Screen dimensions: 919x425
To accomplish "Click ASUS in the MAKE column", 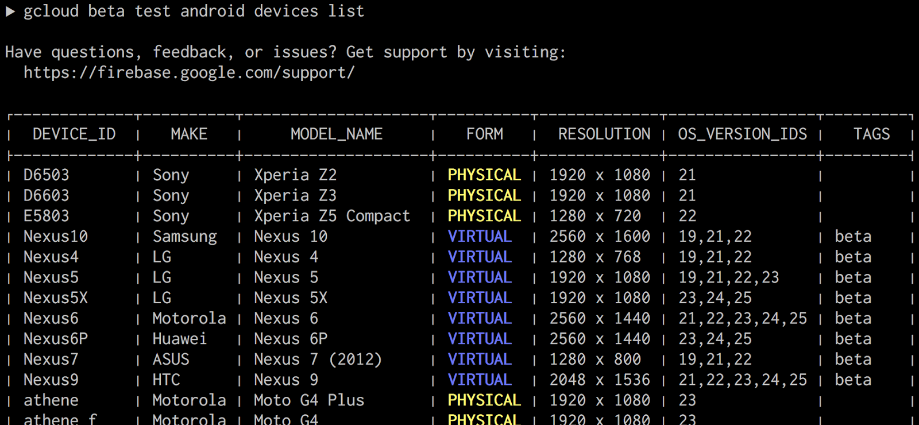I will (171, 360).
